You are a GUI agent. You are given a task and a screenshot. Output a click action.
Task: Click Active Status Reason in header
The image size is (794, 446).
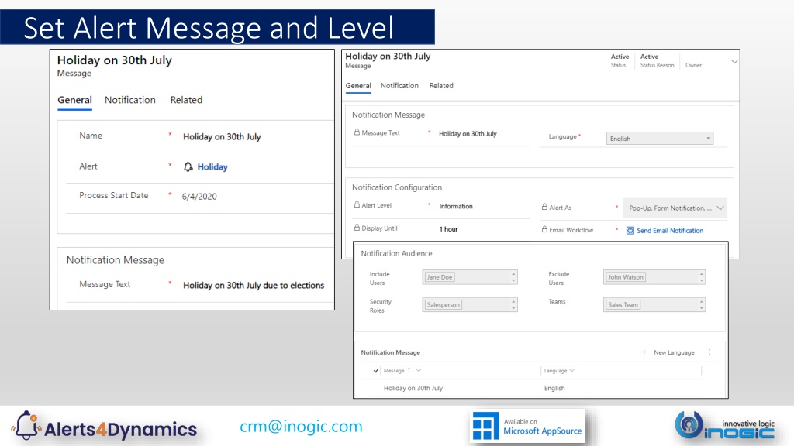click(x=657, y=60)
